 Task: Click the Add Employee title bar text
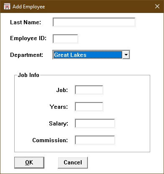[29, 7]
